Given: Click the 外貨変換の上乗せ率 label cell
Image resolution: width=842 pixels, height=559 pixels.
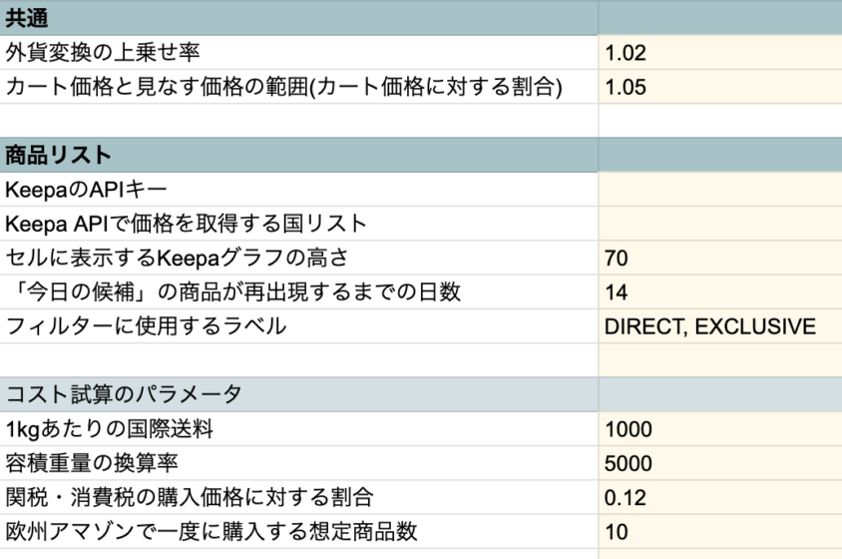Looking at the screenshot, I should pyautogui.click(x=297, y=53).
